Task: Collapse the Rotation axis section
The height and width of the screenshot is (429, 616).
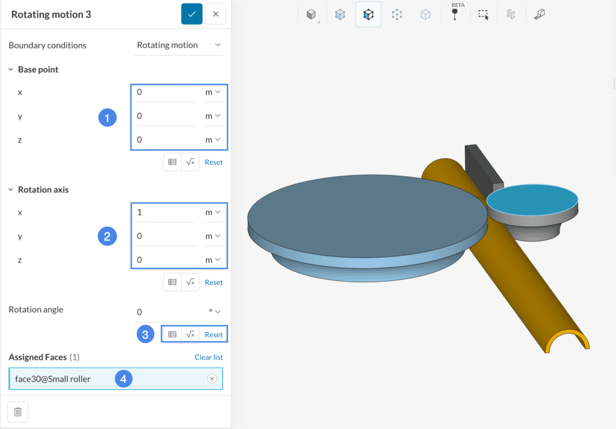Action: pos(10,190)
